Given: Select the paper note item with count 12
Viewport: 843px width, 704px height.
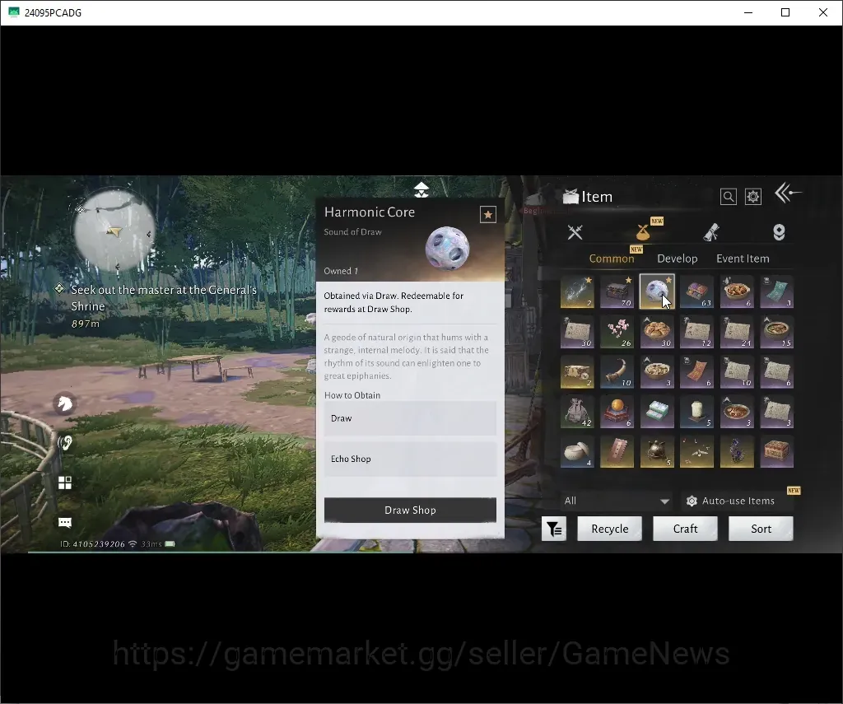Looking at the screenshot, I should coord(696,332).
